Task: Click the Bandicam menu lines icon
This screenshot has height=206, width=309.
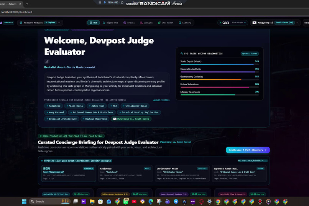Action: pyautogui.click(x=100, y=2)
